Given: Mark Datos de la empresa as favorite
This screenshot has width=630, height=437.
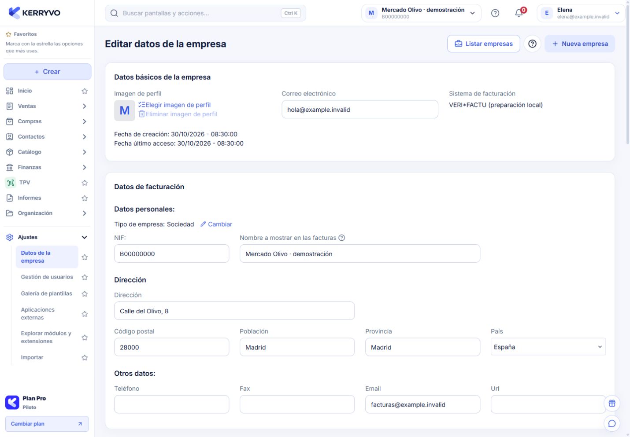Looking at the screenshot, I should coord(85,257).
